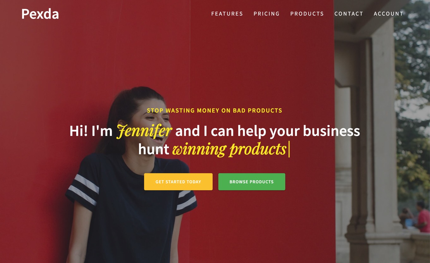Open the Features menu item
430x263 pixels.
pos(227,14)
